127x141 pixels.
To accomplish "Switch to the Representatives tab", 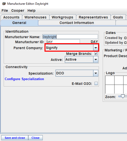I will coord(93,17).
